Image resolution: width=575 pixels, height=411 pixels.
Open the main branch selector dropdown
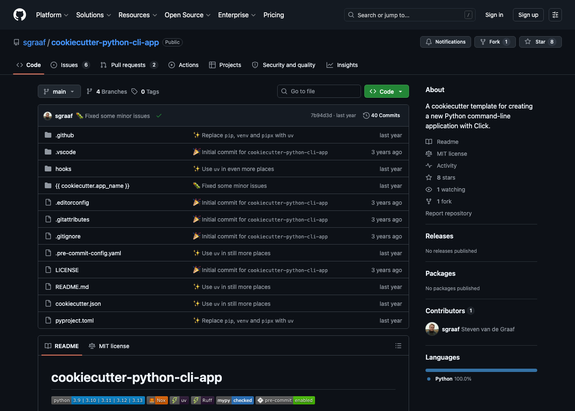click(x=59, y=91)
